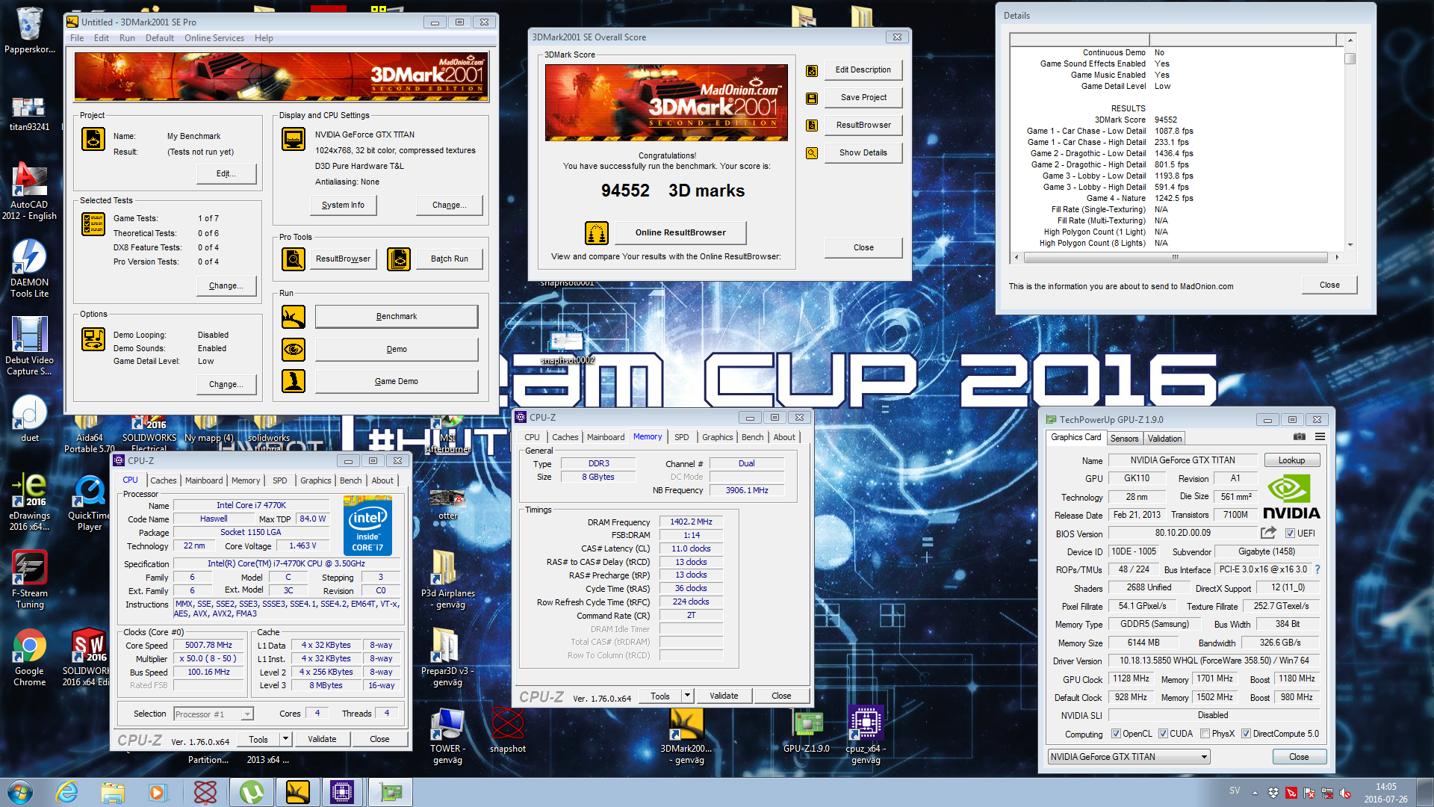Click the System Info button in 3DMark2001
Viewport: 1434px width, 807px height.
[343, 205]
